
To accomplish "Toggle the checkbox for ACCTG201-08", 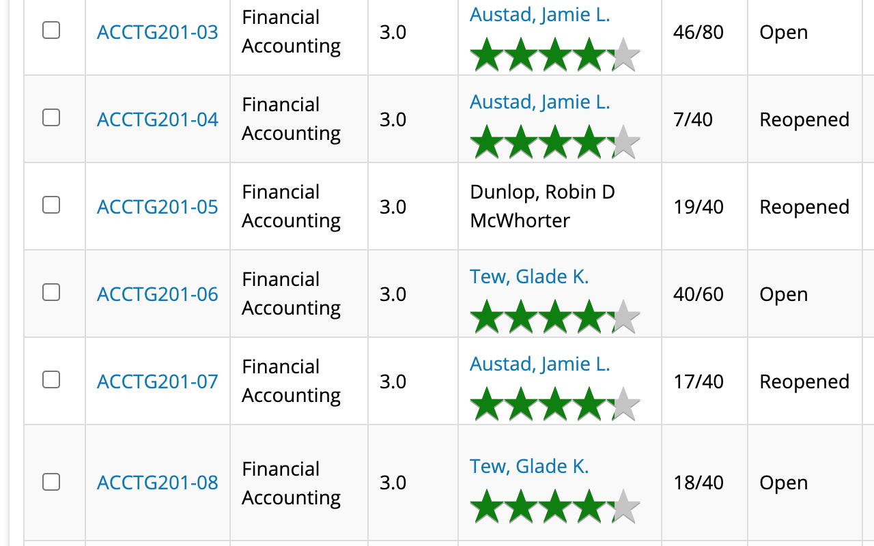I will click(x=51, y=482).
